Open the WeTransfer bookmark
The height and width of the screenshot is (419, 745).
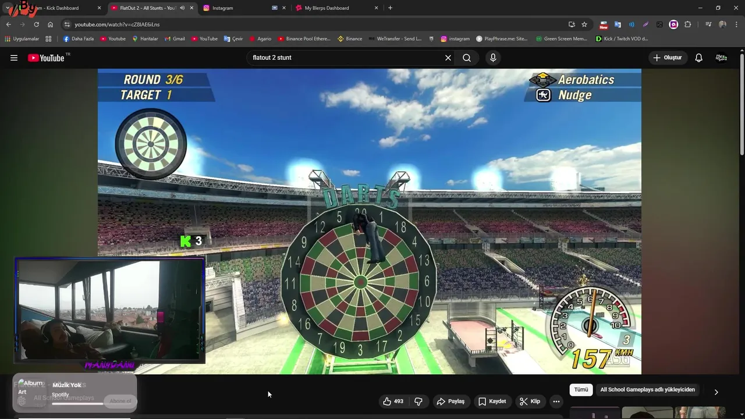coord(395,39)
